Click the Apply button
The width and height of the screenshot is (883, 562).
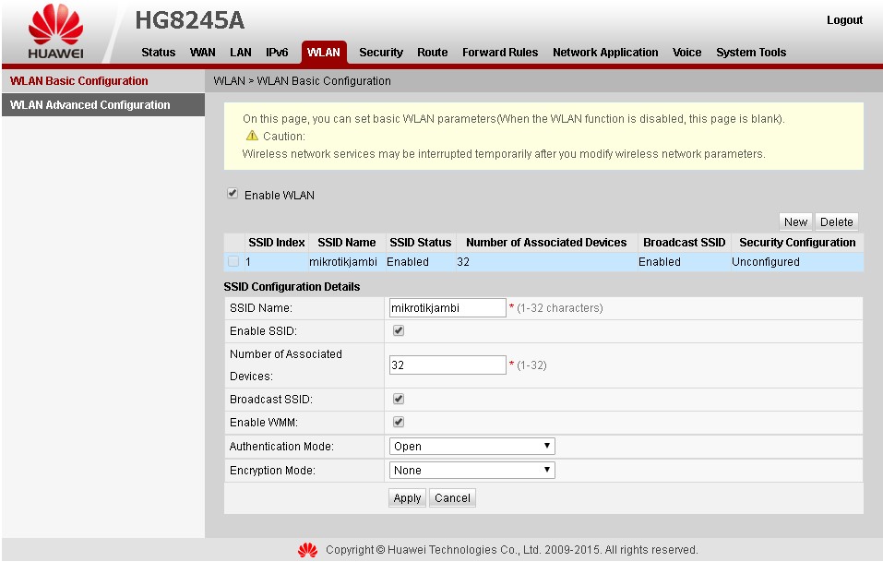[407, 497]
